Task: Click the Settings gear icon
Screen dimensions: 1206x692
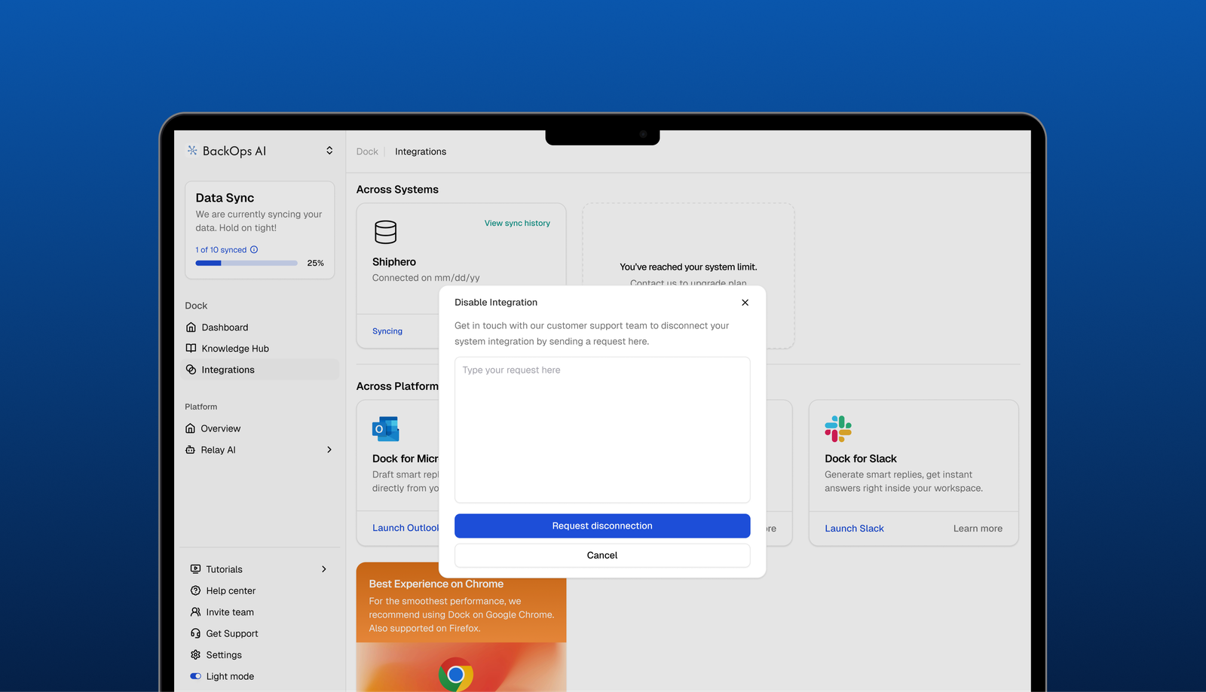Action: point(195,655)
